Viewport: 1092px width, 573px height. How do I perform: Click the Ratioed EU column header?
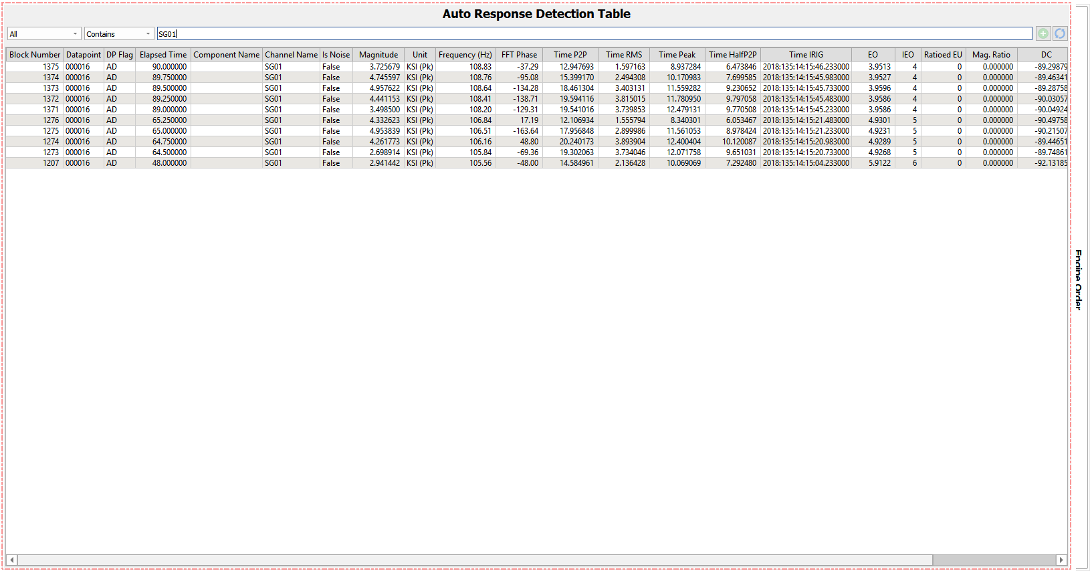click(944, 55)
